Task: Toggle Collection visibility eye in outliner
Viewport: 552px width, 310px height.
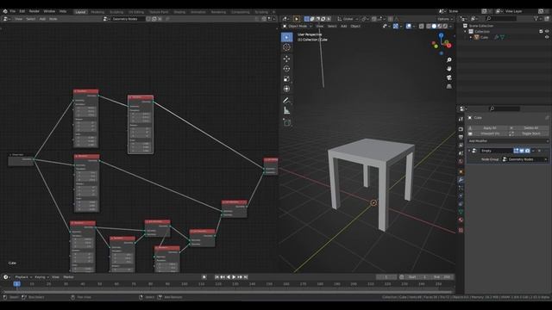Action: [x=547, y=31]
